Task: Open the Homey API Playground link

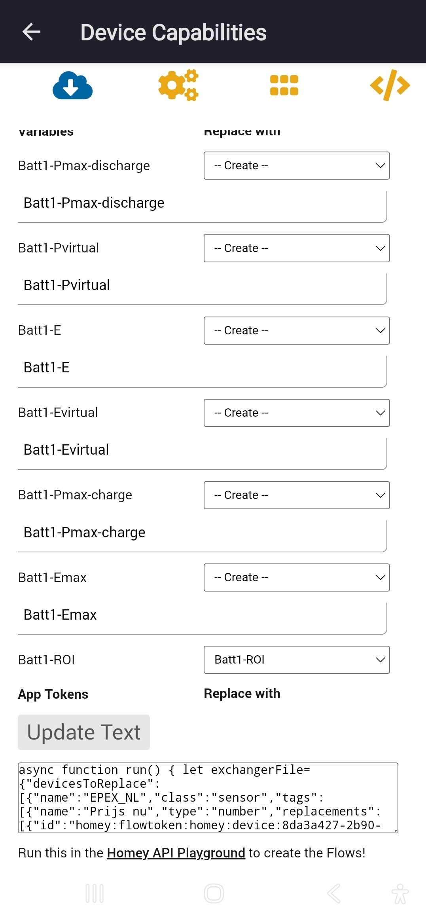Action: [x=176, y=853]
